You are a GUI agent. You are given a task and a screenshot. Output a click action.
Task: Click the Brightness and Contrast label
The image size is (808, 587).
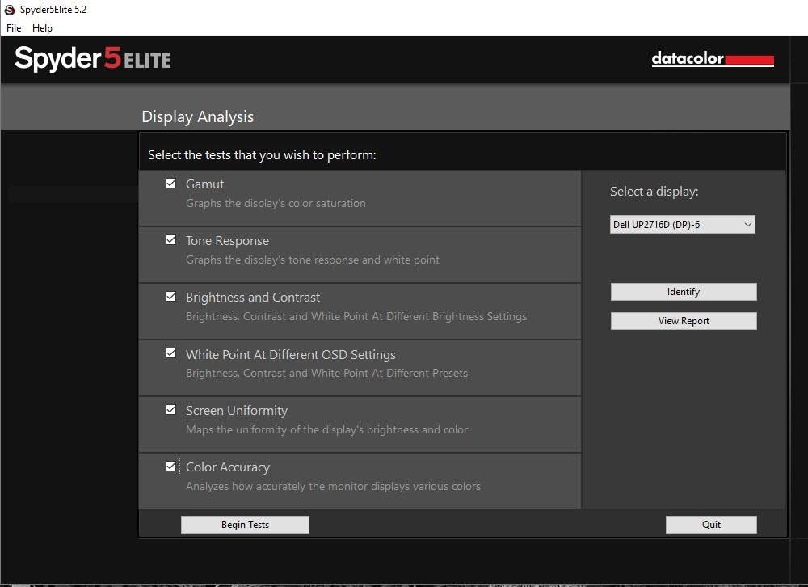coord(253,298)
